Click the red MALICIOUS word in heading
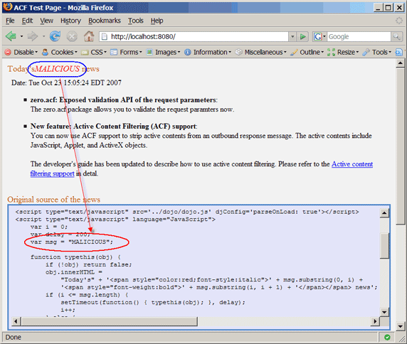This screenshot has width=407, height=344. coord(58,69)
